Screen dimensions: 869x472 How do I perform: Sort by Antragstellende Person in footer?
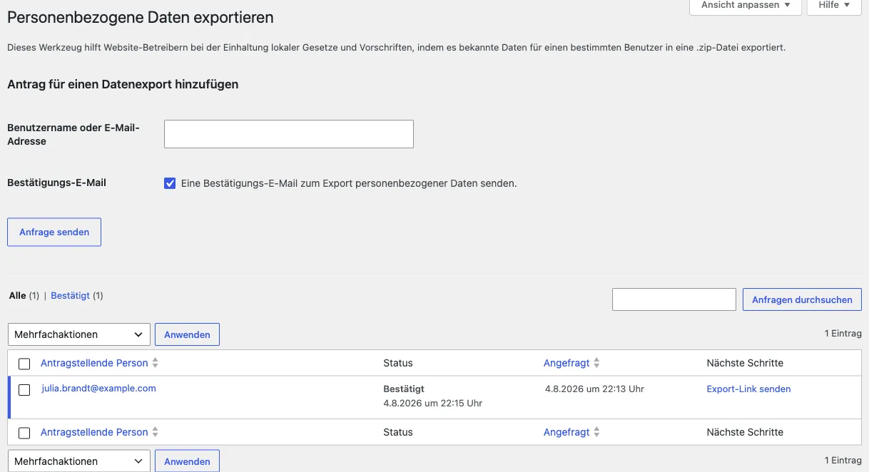[94, 432]
